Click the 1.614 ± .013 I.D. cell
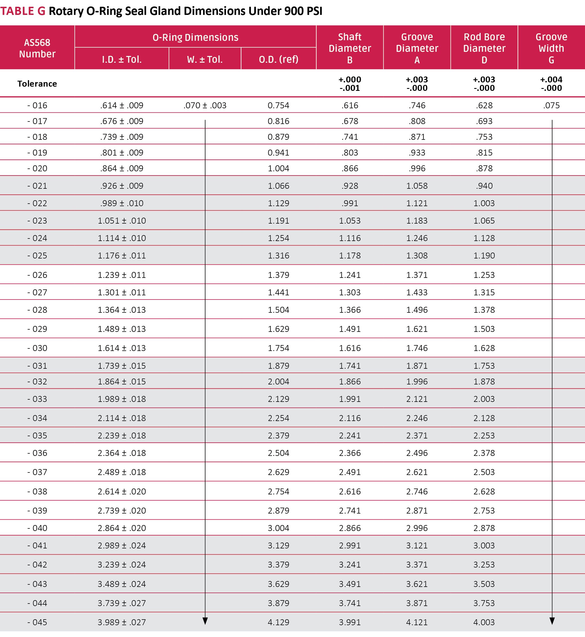 tap(121, 348)
